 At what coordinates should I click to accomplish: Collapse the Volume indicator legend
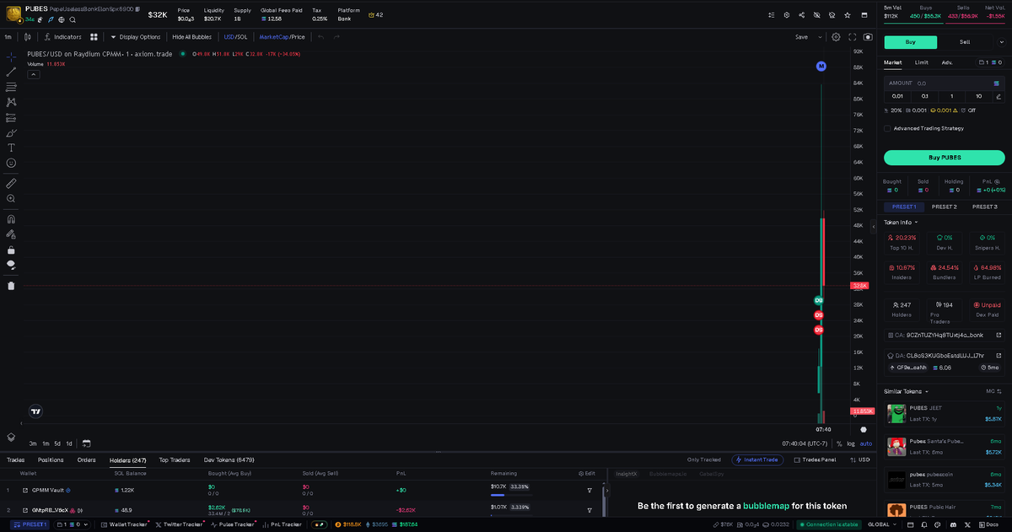tap(34, 74)
